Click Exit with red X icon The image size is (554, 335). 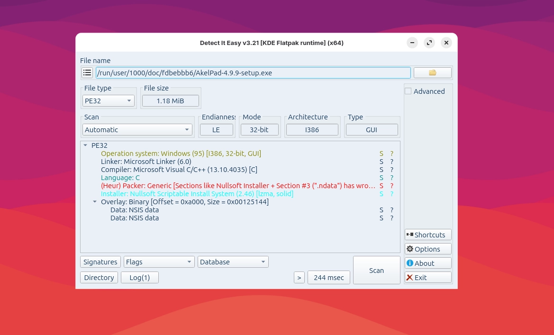coord(427,278)
